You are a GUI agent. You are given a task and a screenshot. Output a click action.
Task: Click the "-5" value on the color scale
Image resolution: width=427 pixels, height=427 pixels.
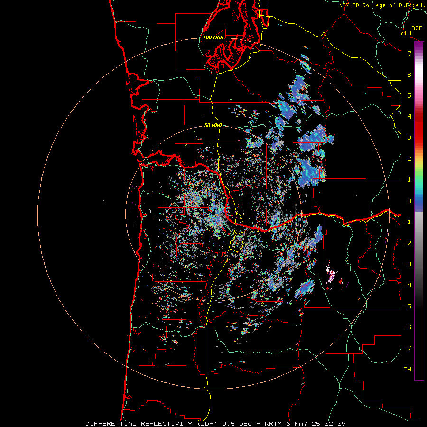[408, 306]
